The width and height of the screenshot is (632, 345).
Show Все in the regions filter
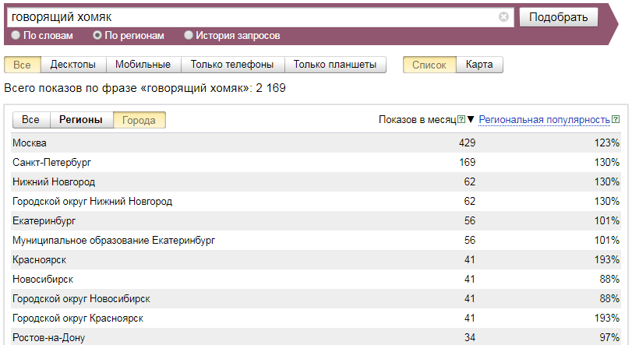point(30,120)
